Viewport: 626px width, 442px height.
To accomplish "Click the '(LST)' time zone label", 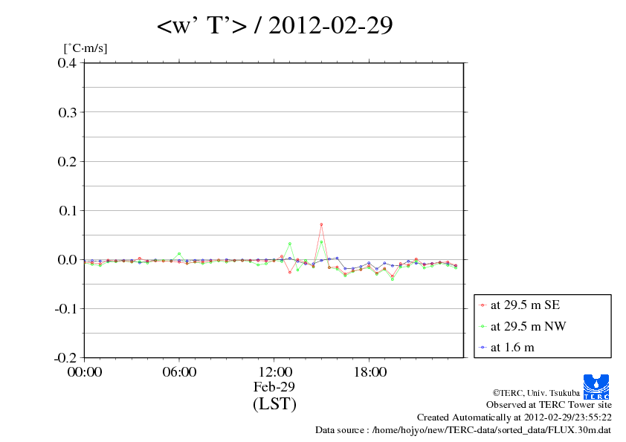I will click(274, 403).
